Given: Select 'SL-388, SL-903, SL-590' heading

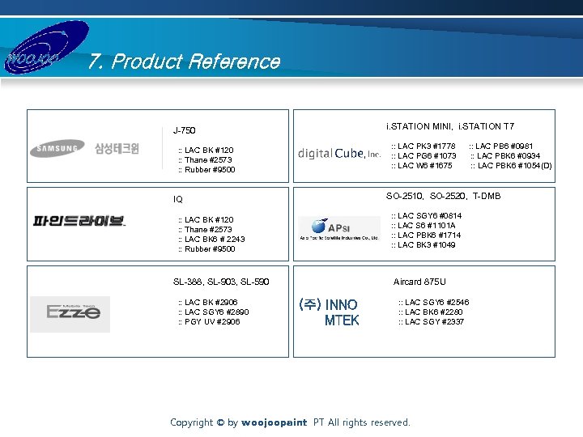Looking at the screenshot, I should click(221, 282).
